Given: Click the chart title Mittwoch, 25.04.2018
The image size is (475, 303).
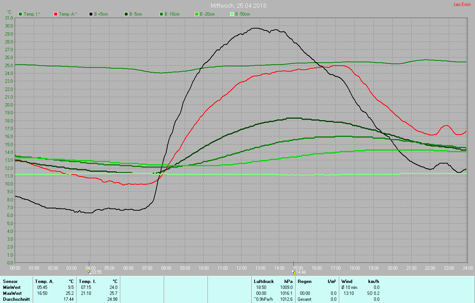Looking at the screenshot, I should pos(238,6).
